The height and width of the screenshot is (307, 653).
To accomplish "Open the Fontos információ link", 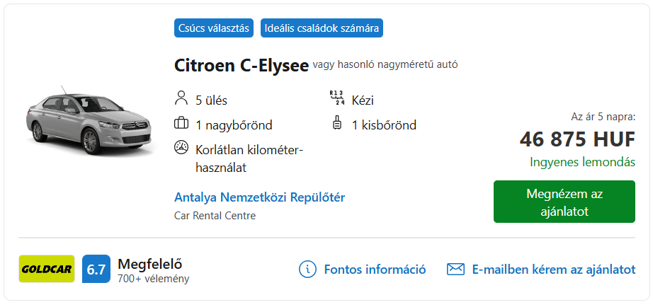I will pos(375,270).
